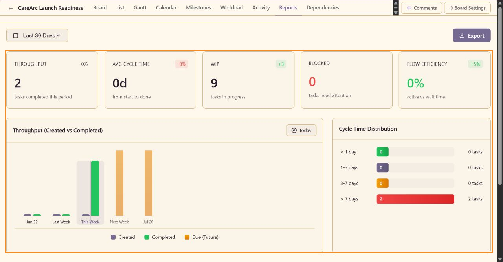Click the red > 7 days distribution bar
The image size is (503, 262).
(415, 199)
